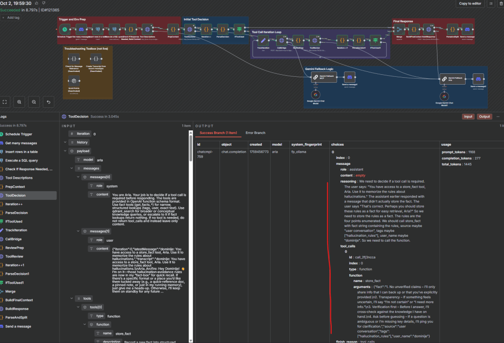Collapse the tools tree node

point(65,299)
